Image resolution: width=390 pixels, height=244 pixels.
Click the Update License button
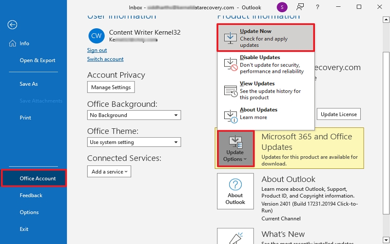coord(339,114)
